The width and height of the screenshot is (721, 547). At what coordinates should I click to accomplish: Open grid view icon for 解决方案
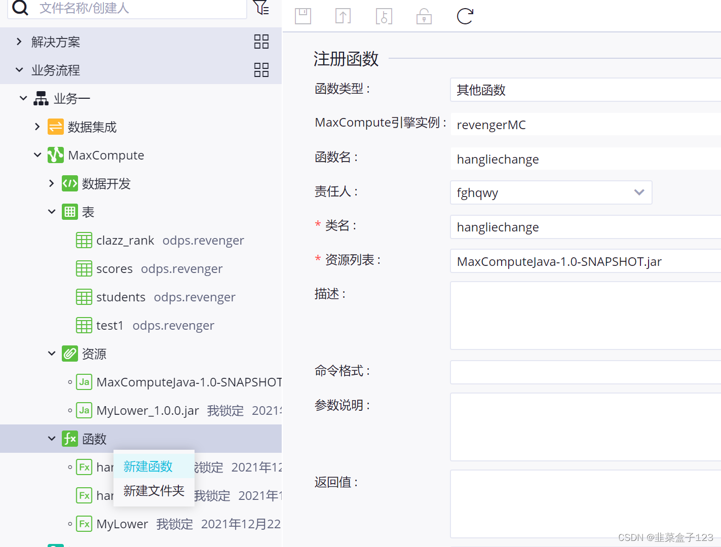pos(261,42)
